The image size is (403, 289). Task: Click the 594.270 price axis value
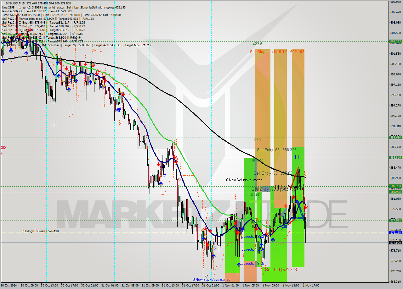point(395,105)
